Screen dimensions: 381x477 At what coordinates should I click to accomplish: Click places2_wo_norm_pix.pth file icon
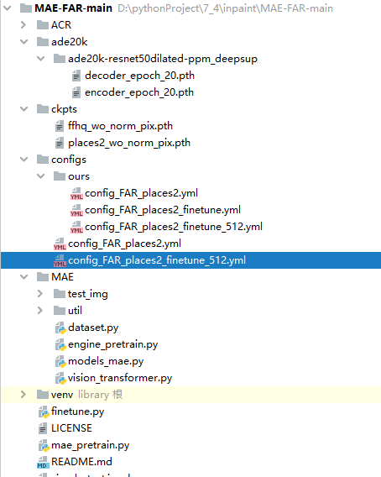point(60,143)
